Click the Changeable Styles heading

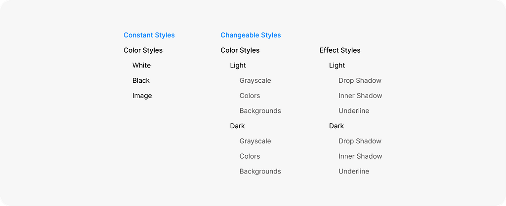point(251,35)
